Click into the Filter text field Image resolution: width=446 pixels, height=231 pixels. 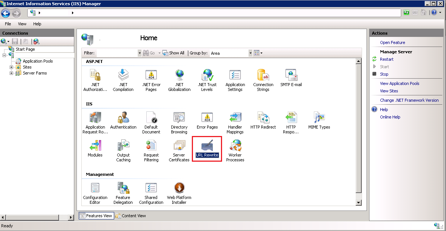[117, 53]
